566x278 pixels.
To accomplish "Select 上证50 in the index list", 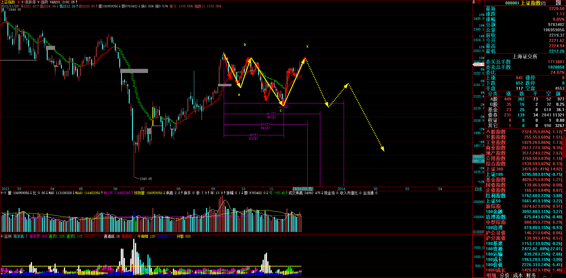I will 493,201.
